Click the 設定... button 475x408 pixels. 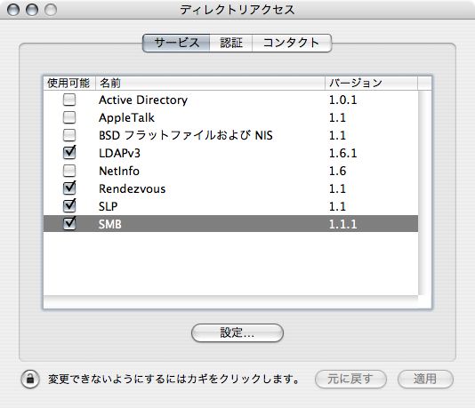tap(237, 333)
